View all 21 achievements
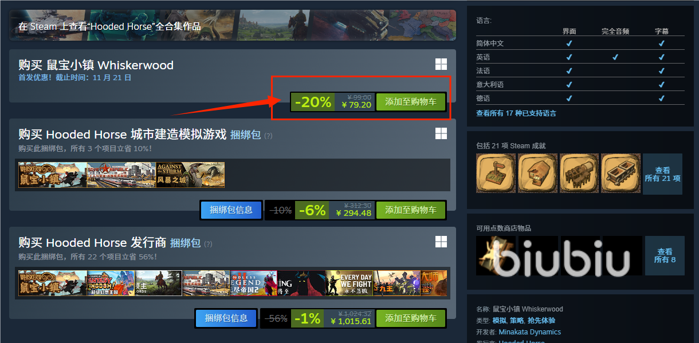Viewport: 699px width, 343px height. (662, 174)
